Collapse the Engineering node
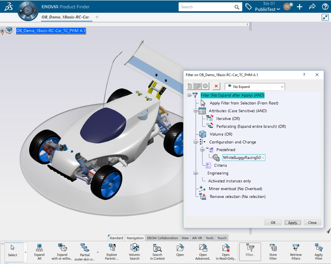 point(196,173)
